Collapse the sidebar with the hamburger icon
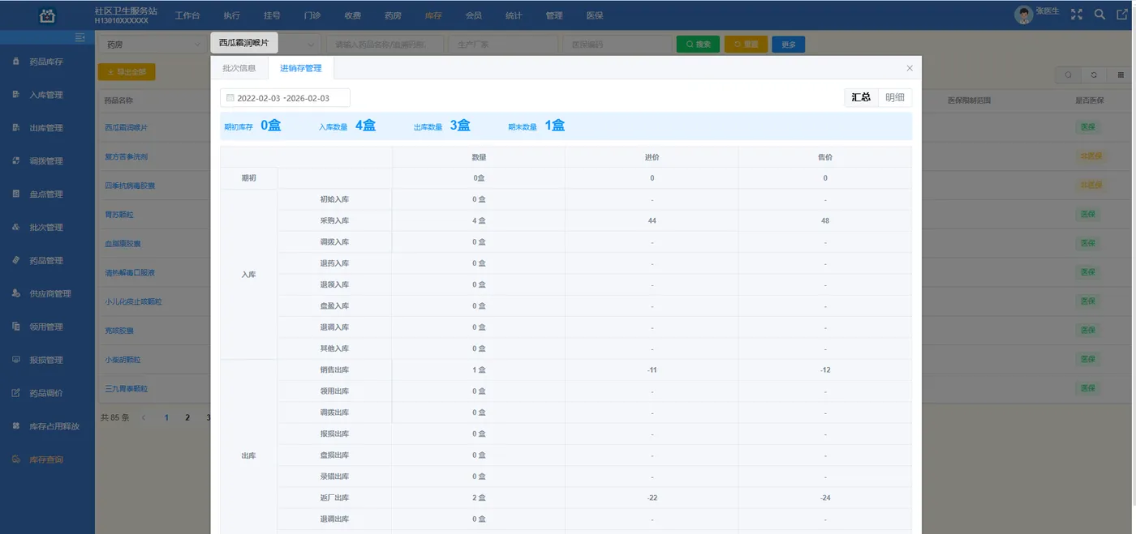Screen dimensions: 1136x534 tap(80, 37)
